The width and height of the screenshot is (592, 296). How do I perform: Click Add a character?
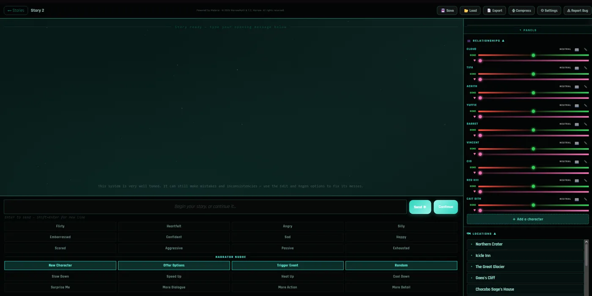click(x=528, y=219)
